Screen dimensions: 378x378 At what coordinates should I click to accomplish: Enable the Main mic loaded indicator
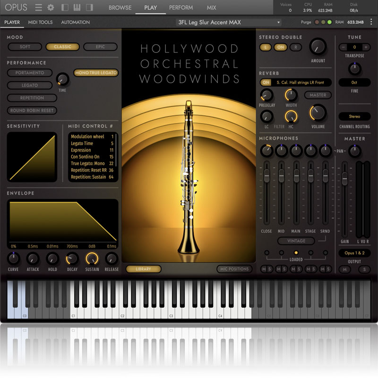point(296,253)
